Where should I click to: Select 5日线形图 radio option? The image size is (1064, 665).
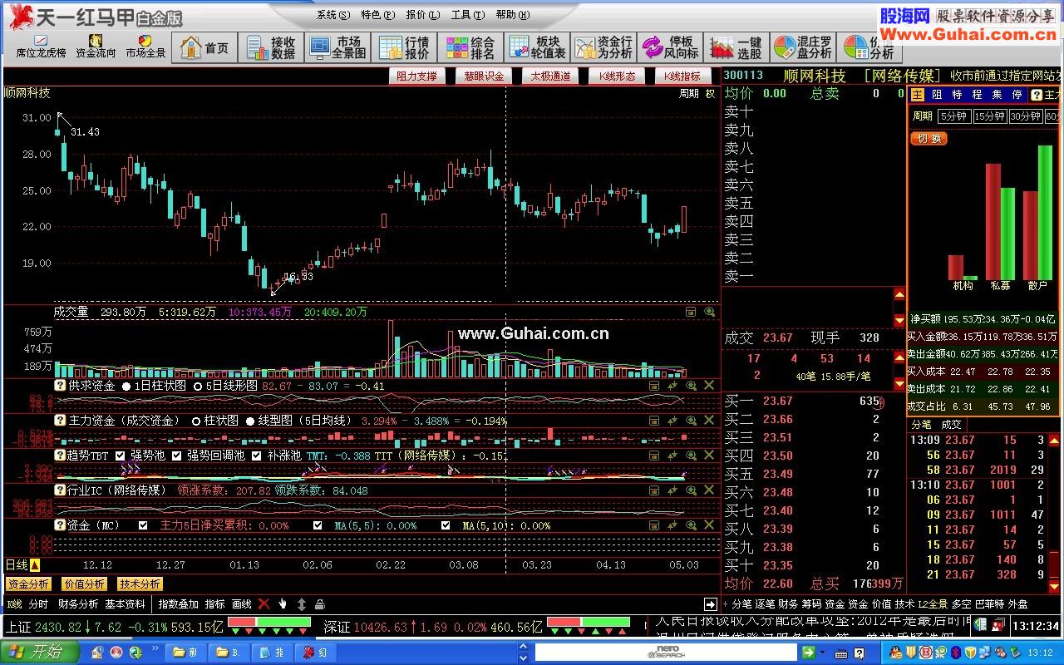coord(198,386)
